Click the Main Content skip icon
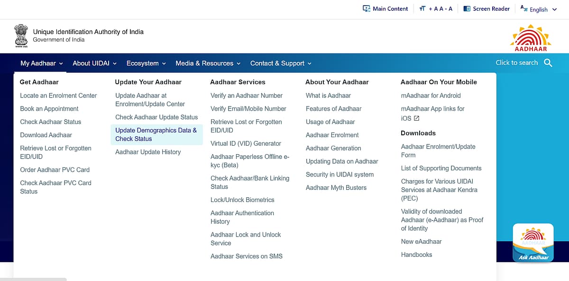Screen dimensions: 569x281 pos(366,9)
